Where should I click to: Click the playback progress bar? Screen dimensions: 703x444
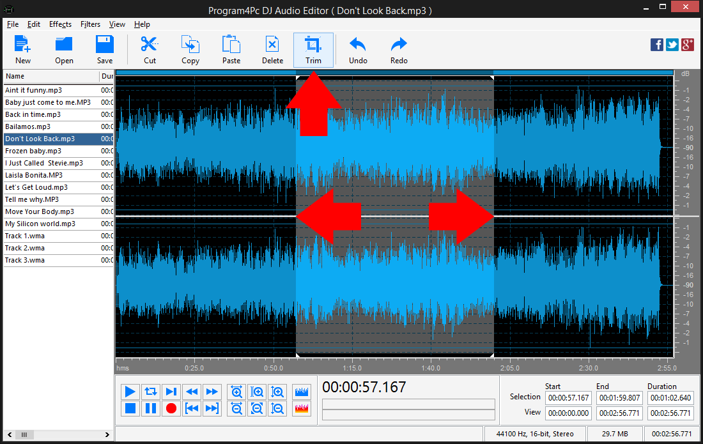(408, 403)
